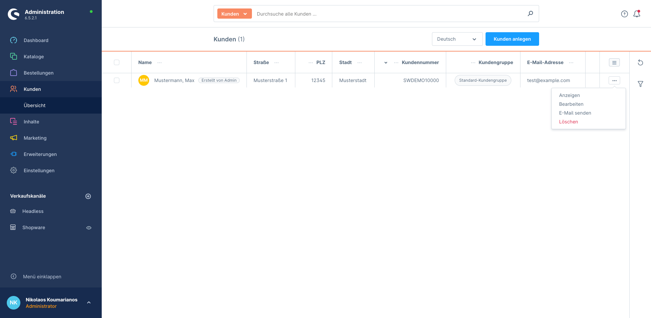Click the E-Mail-Adresse column options dots
Screen dimensions: 651x318
pyautogui.click(x=571, y=62)
